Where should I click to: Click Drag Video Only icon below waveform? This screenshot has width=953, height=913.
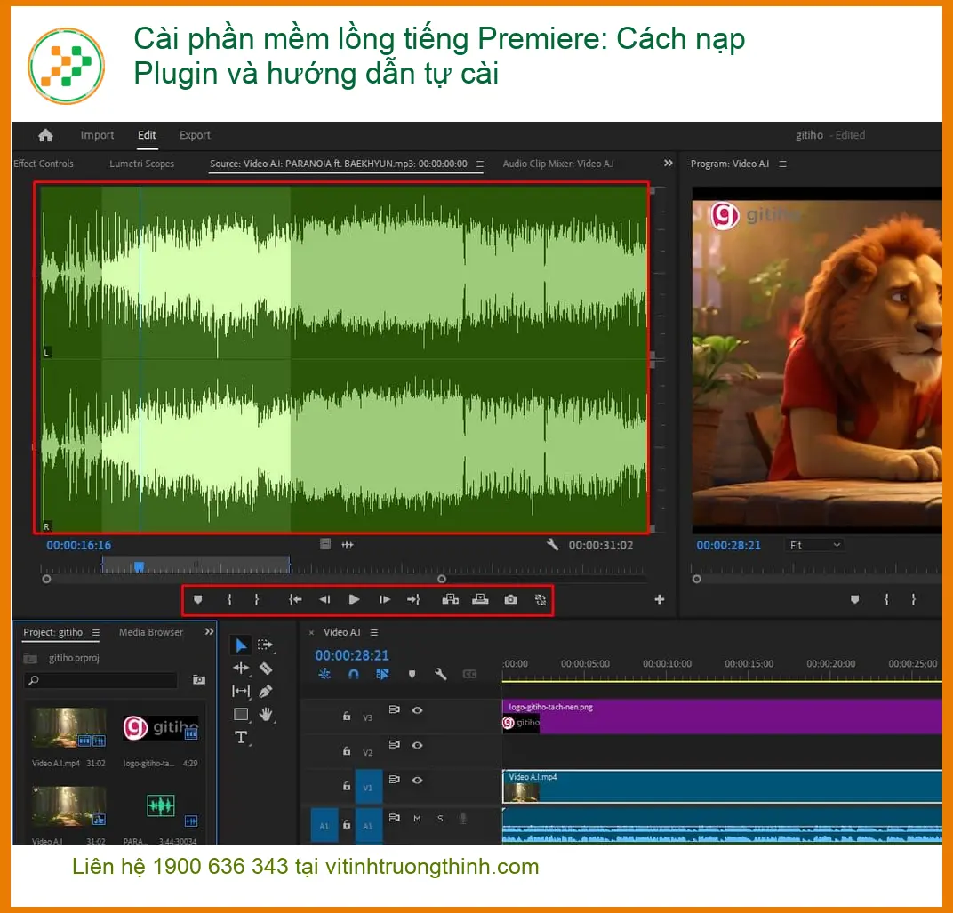pyautogui.click(x=325, y=544)
